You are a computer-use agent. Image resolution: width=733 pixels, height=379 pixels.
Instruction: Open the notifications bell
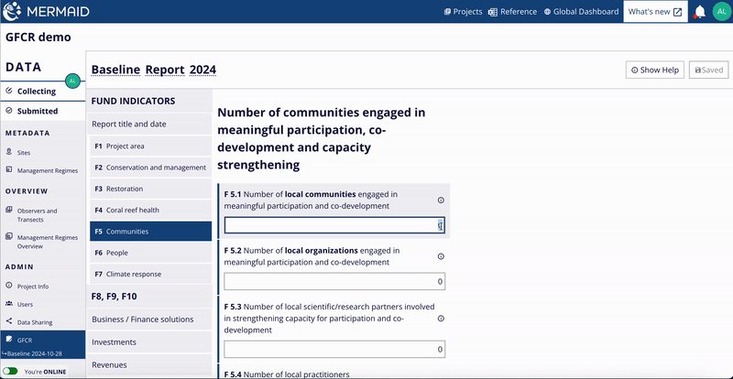click(699, 12)
